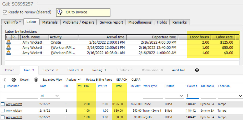Check the box for the Onsite time entry
The image size is (243, 120).
coord(3,104)
